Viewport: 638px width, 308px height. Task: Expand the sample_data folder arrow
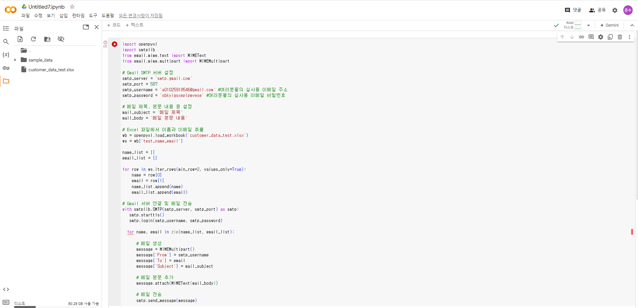[x=15, y=60]
